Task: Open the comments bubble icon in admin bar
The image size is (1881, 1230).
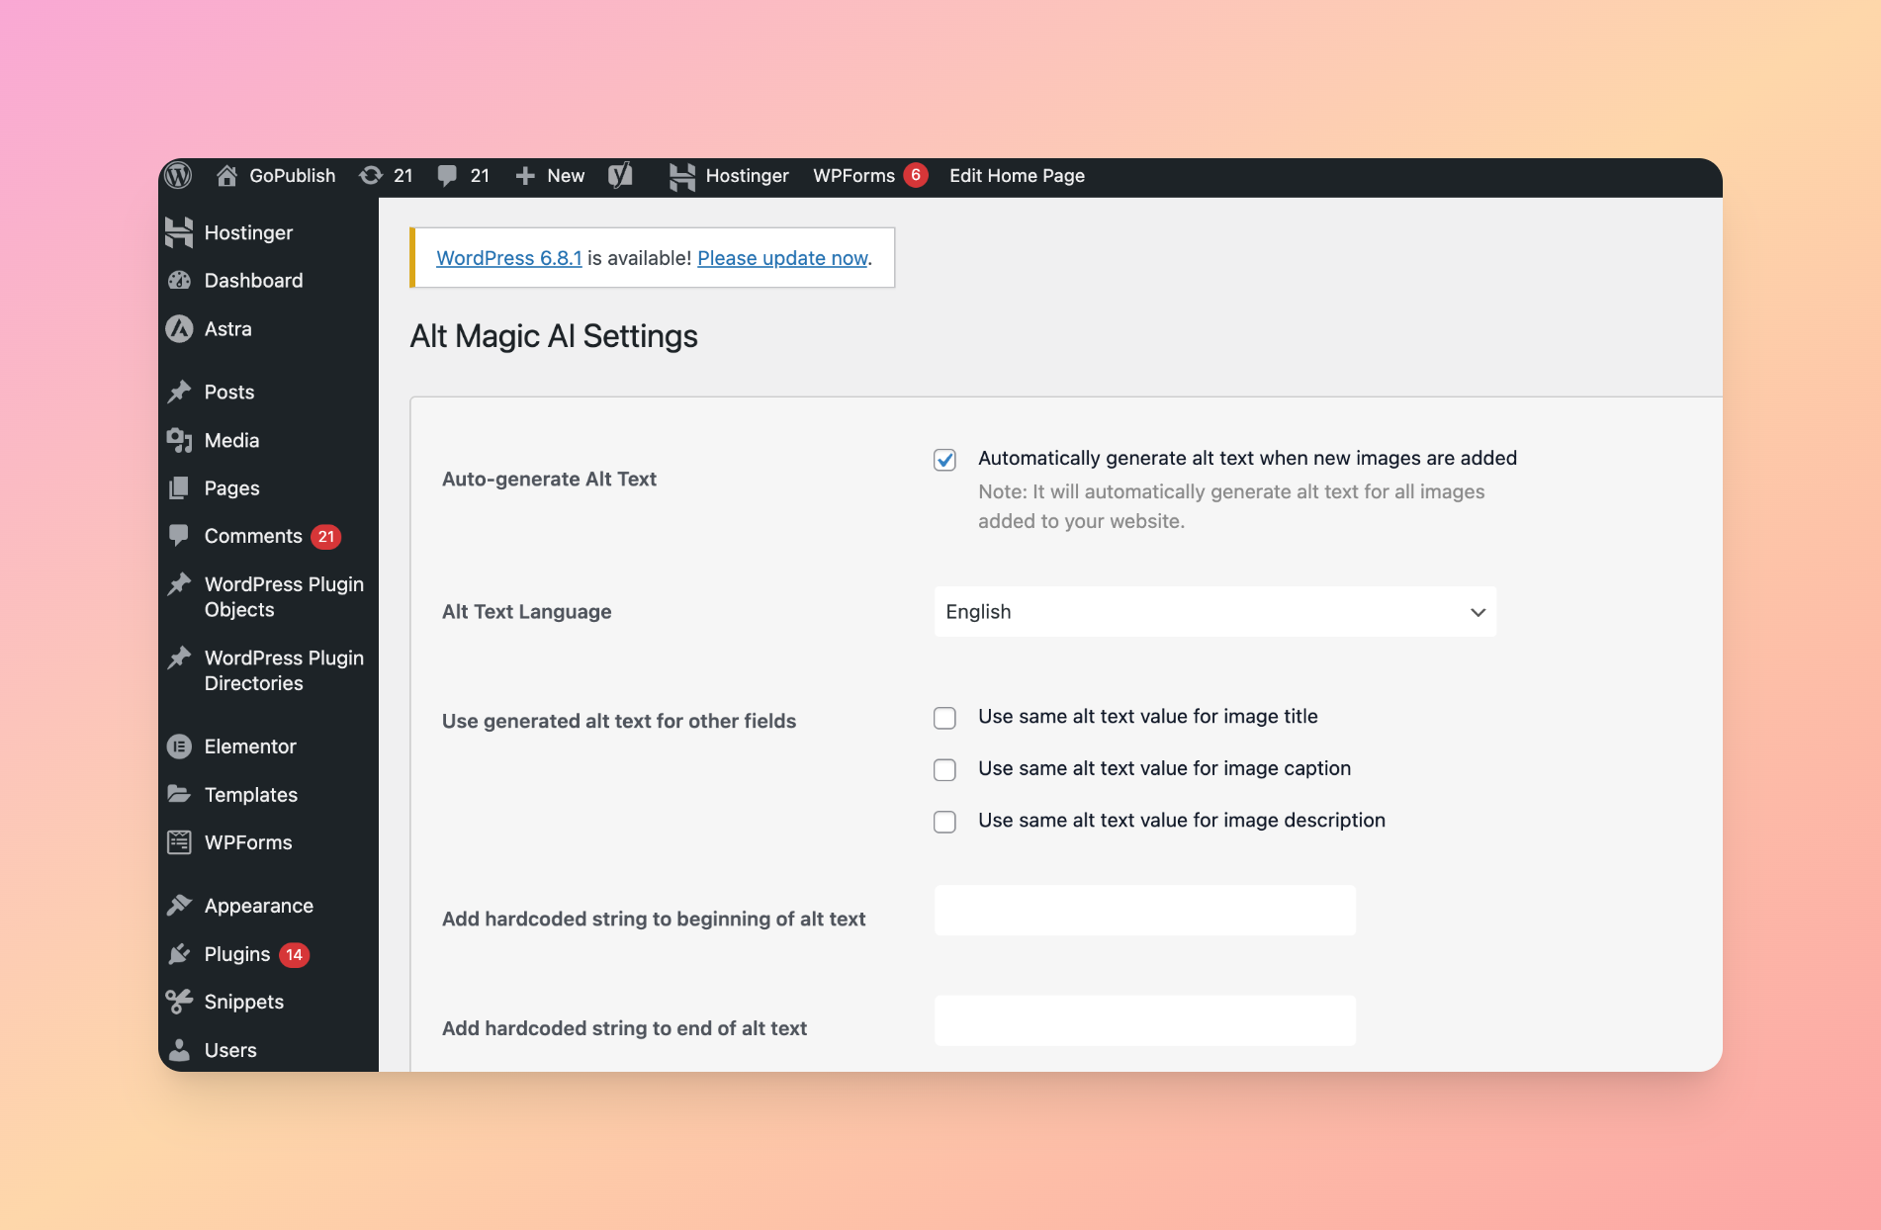Action: pyautogui.click(x=447, y=176)
